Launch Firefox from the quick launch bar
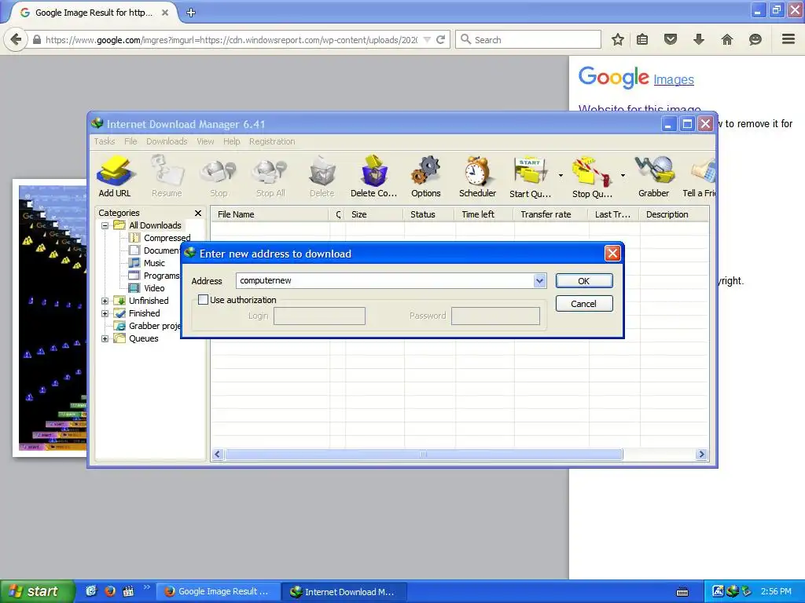 [x=110, y=591]
